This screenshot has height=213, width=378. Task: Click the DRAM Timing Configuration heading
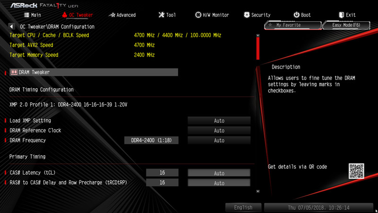coord(42,89)
